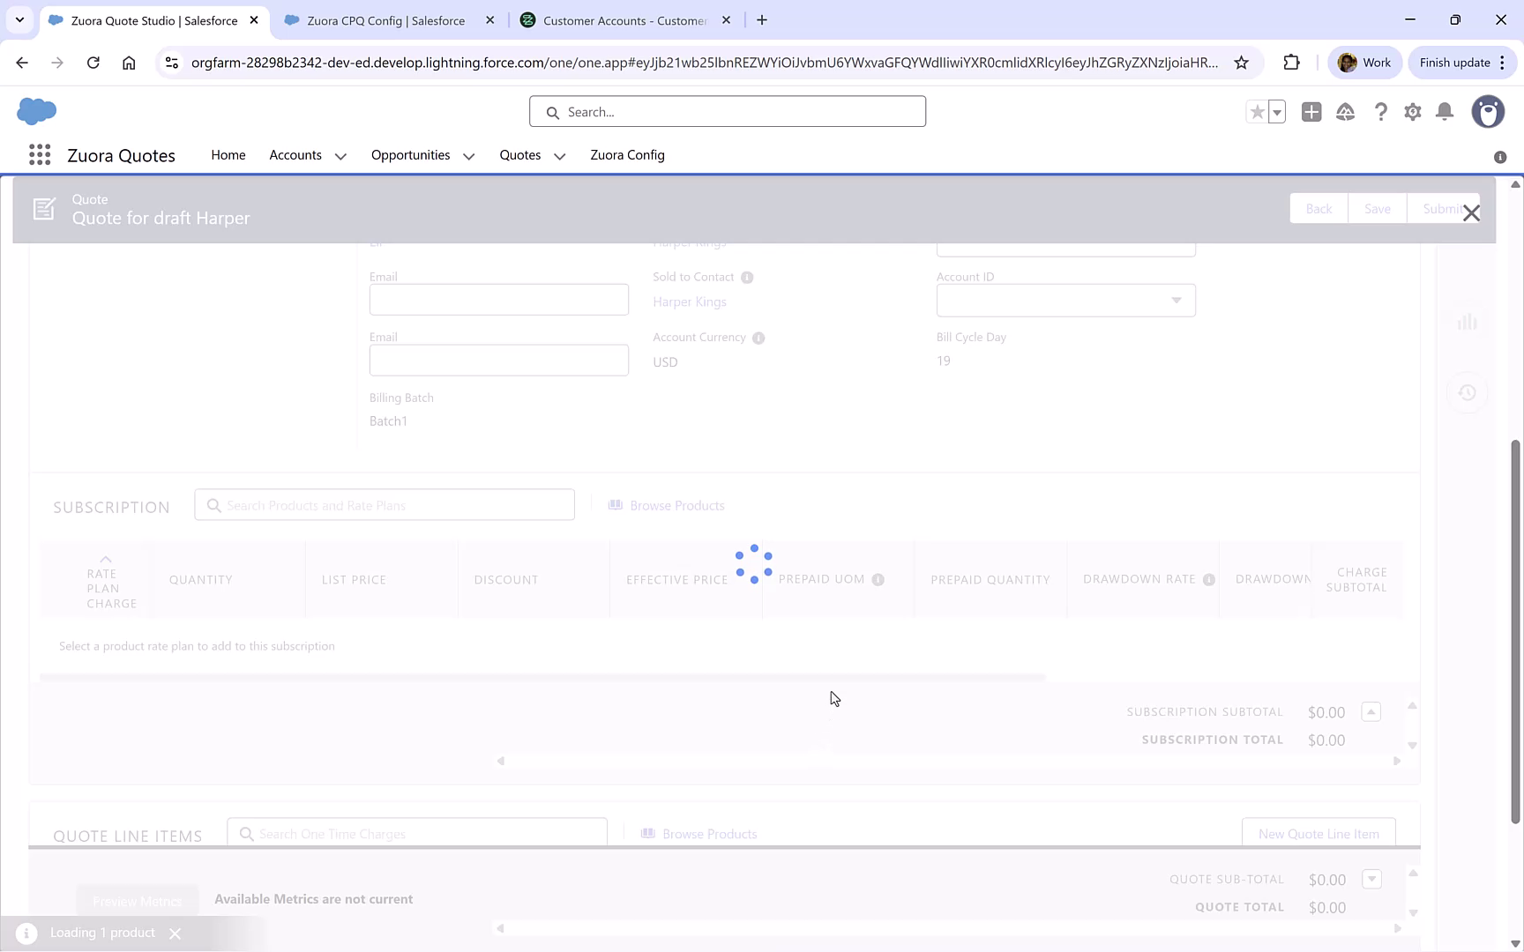The width and height of the screenshot is (1524, 952).
Task: Open the Salesforce App Launcher
Action: coord(39,154)
